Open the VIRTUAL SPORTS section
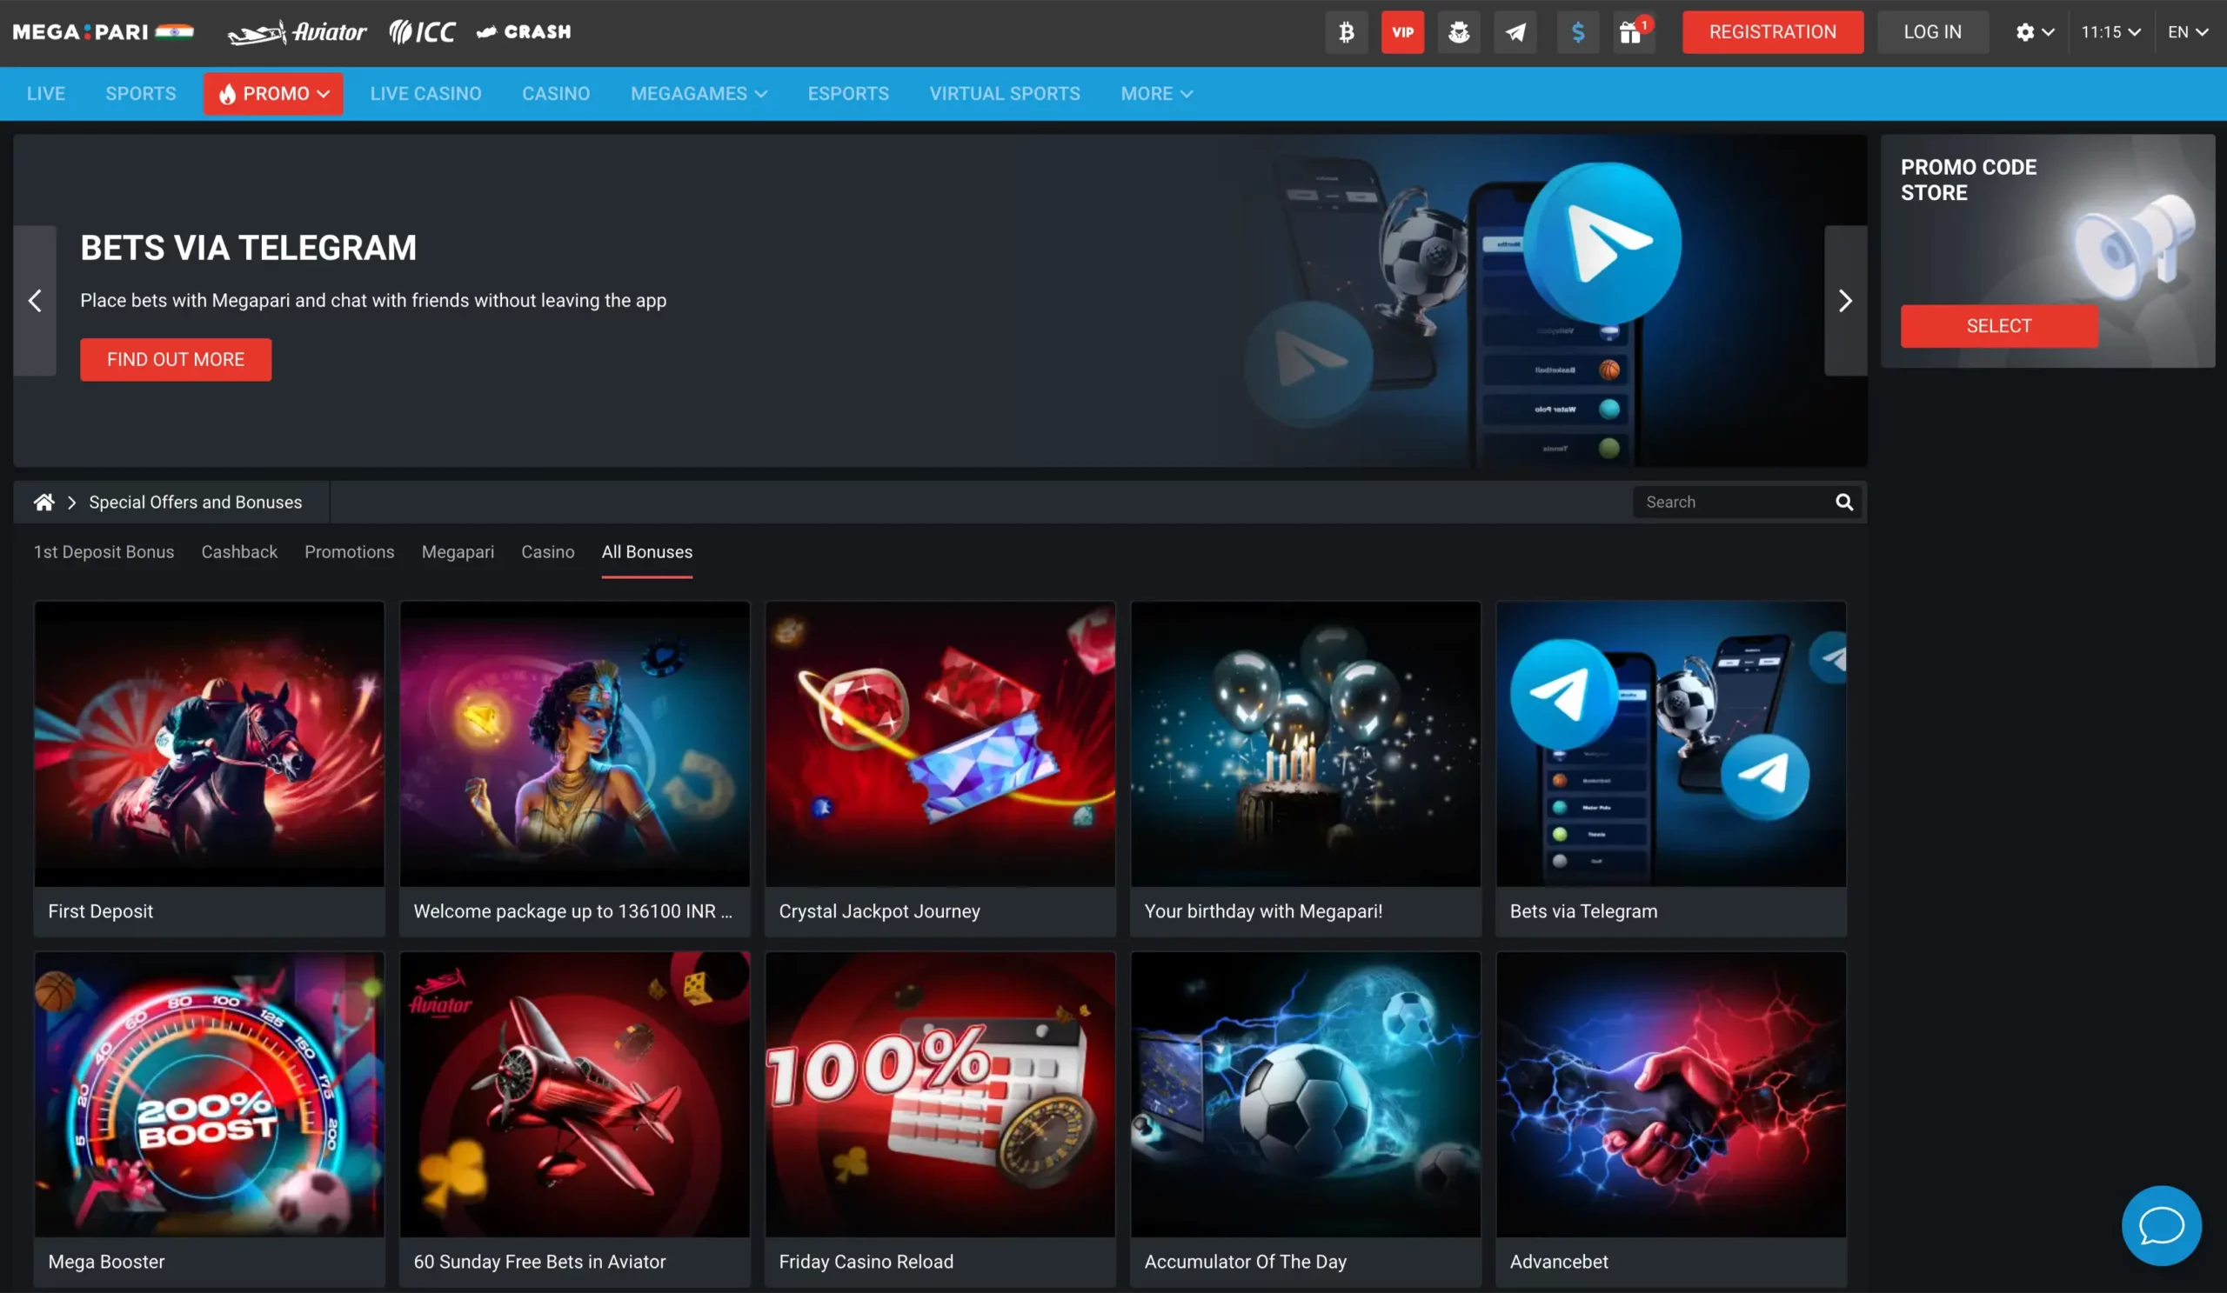 pyautogui.click(x=1004, y=94)
